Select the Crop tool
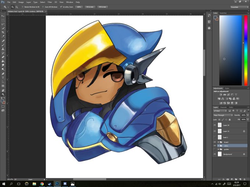The image size is (250, 187). 3,32
